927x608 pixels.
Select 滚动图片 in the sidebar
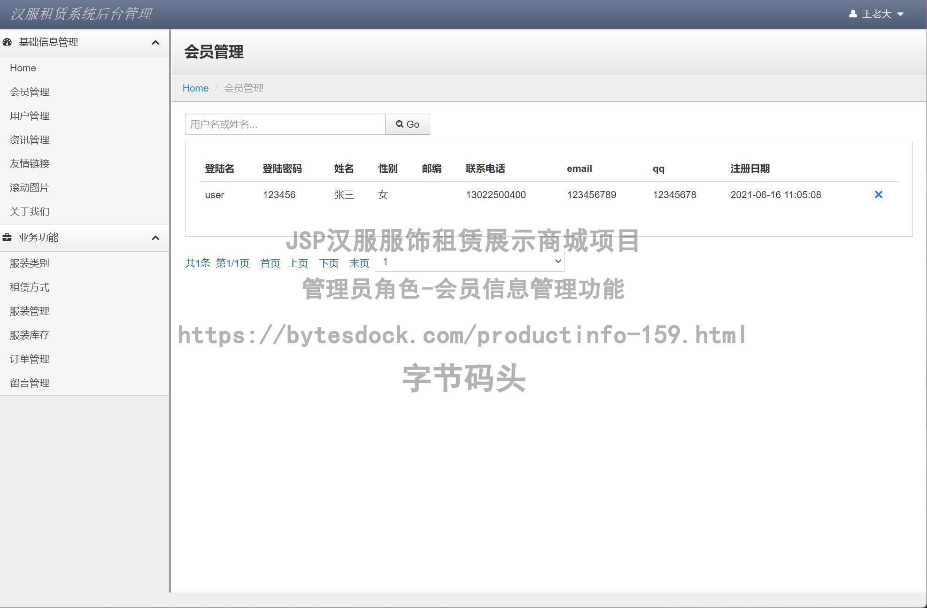(29, 188)
